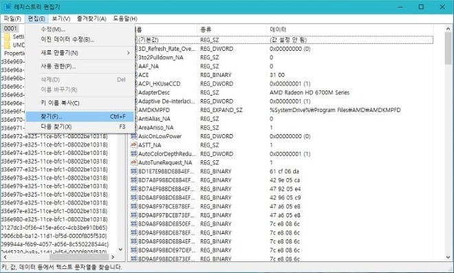Select the Adaptive De-interlaci... value name
454x273 pixels.
coord(166,101)
